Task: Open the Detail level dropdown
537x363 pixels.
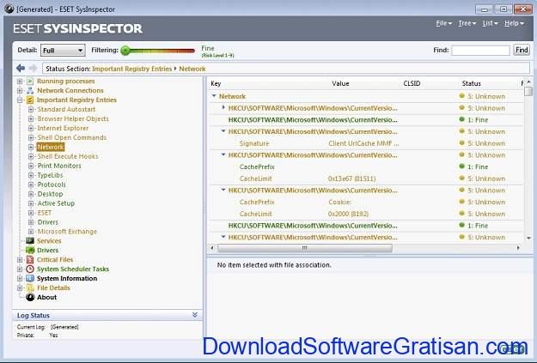Action: pyautogui.click(x=63, y=51)
